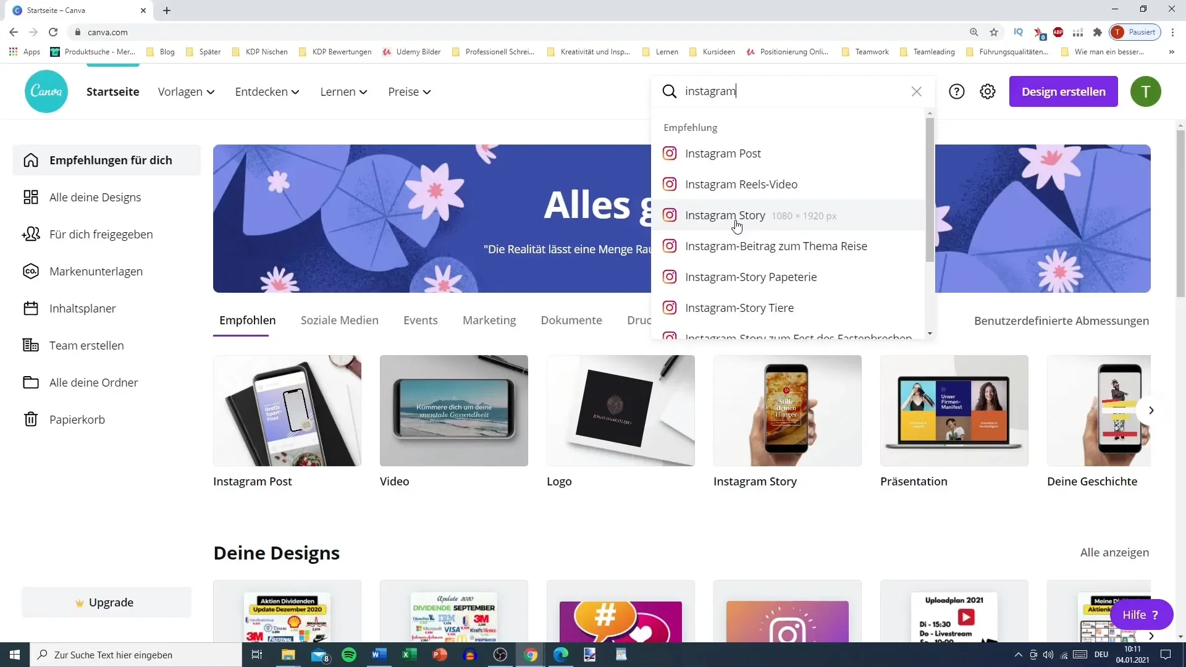Open Markenunterlagen in sidebar
1186x667 pixels.
[x=106, y=271]
